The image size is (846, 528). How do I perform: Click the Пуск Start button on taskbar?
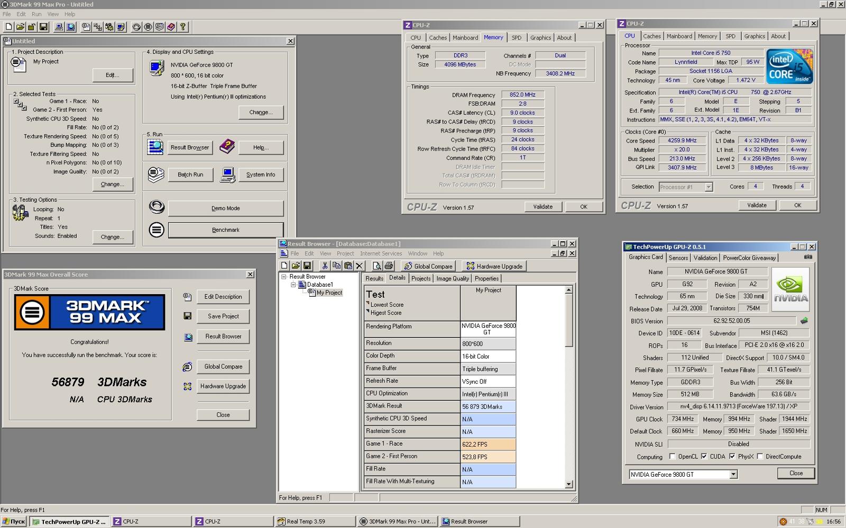[14, 521]
